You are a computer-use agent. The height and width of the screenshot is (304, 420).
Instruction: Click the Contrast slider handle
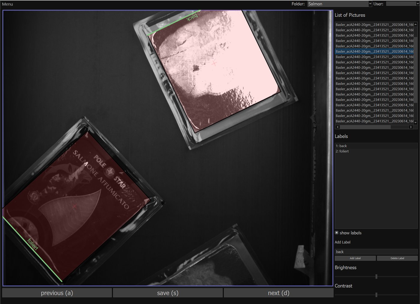376,295
